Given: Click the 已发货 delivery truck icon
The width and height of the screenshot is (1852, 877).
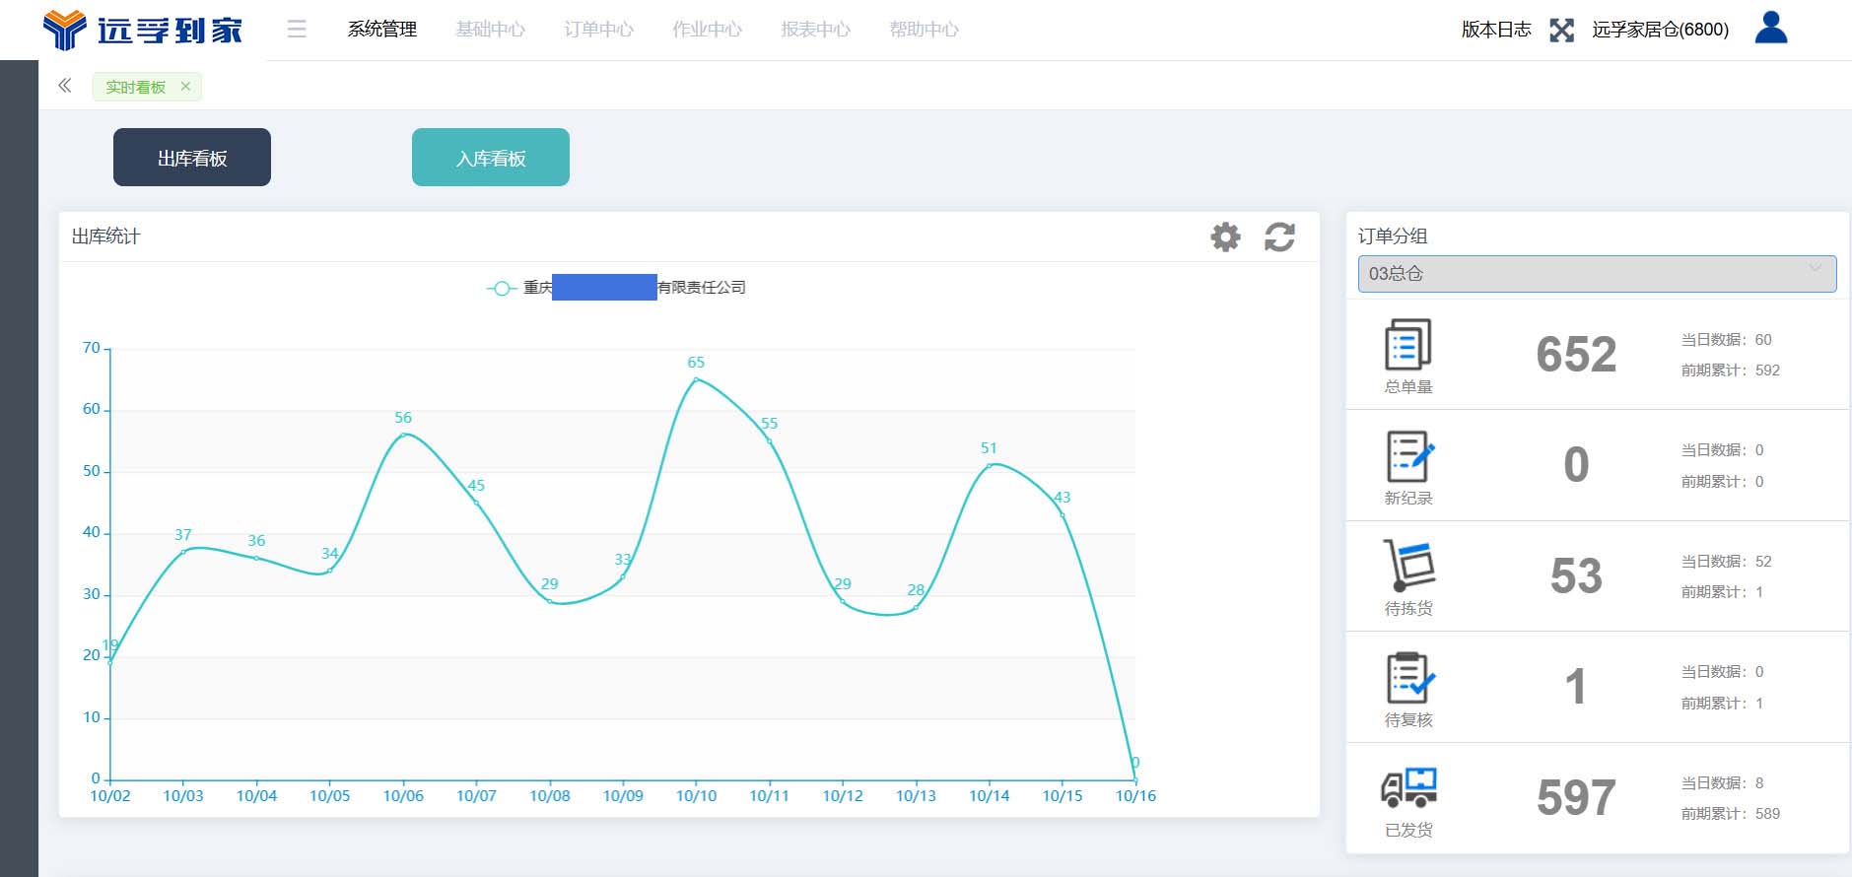Looking at the screenshot, I should (x=1408, y=788).
